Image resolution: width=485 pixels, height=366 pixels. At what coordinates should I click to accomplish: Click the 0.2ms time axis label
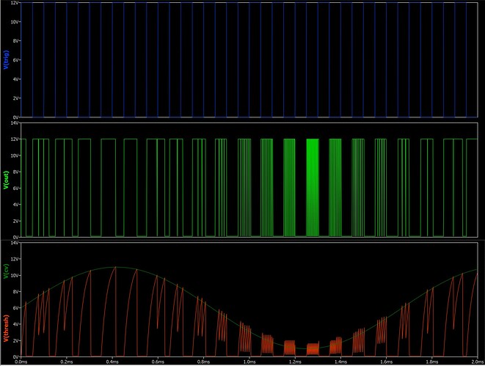pos(68,362)
